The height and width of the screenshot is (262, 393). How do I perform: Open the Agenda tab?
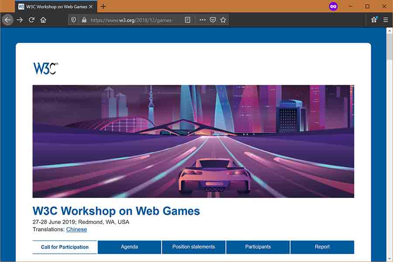[x=129, y=247]
